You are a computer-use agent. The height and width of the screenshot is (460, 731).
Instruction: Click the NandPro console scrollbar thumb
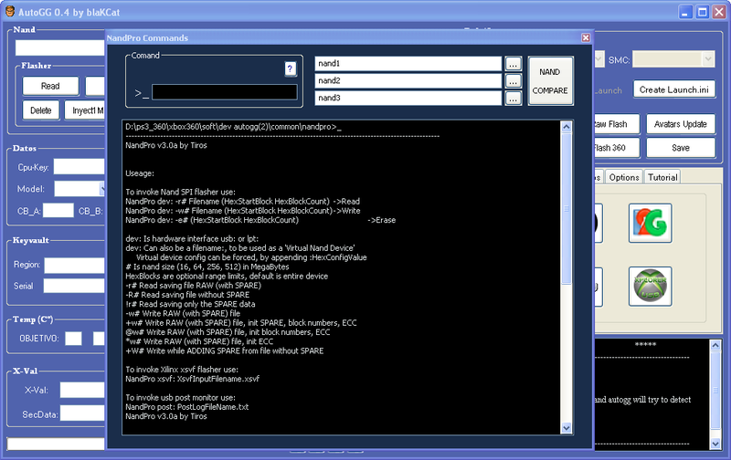pyautogui.click(x=566, y=209)
